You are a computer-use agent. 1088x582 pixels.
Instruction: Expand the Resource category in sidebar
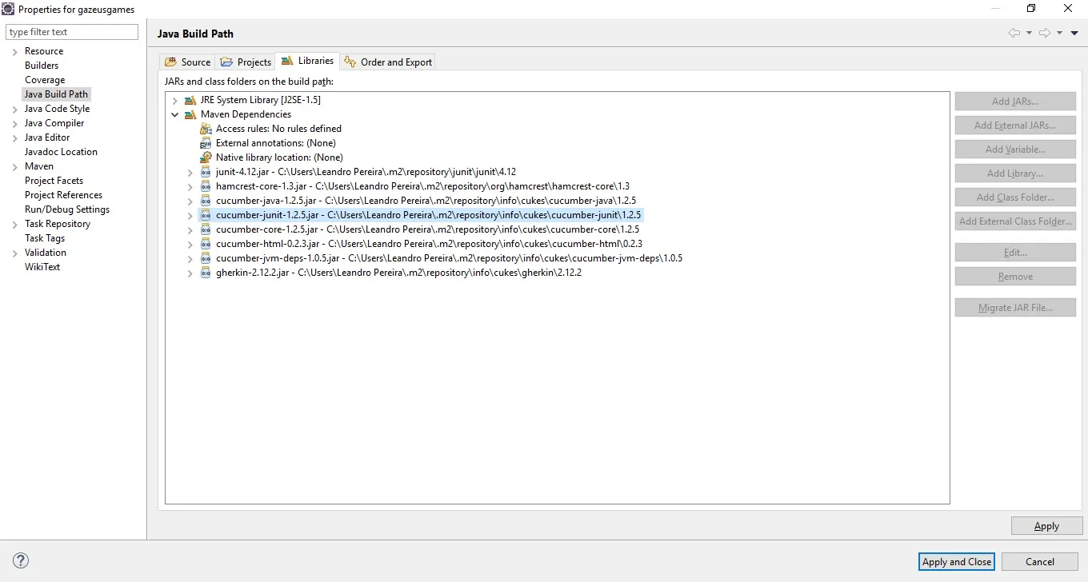click(x=14, y=51)
